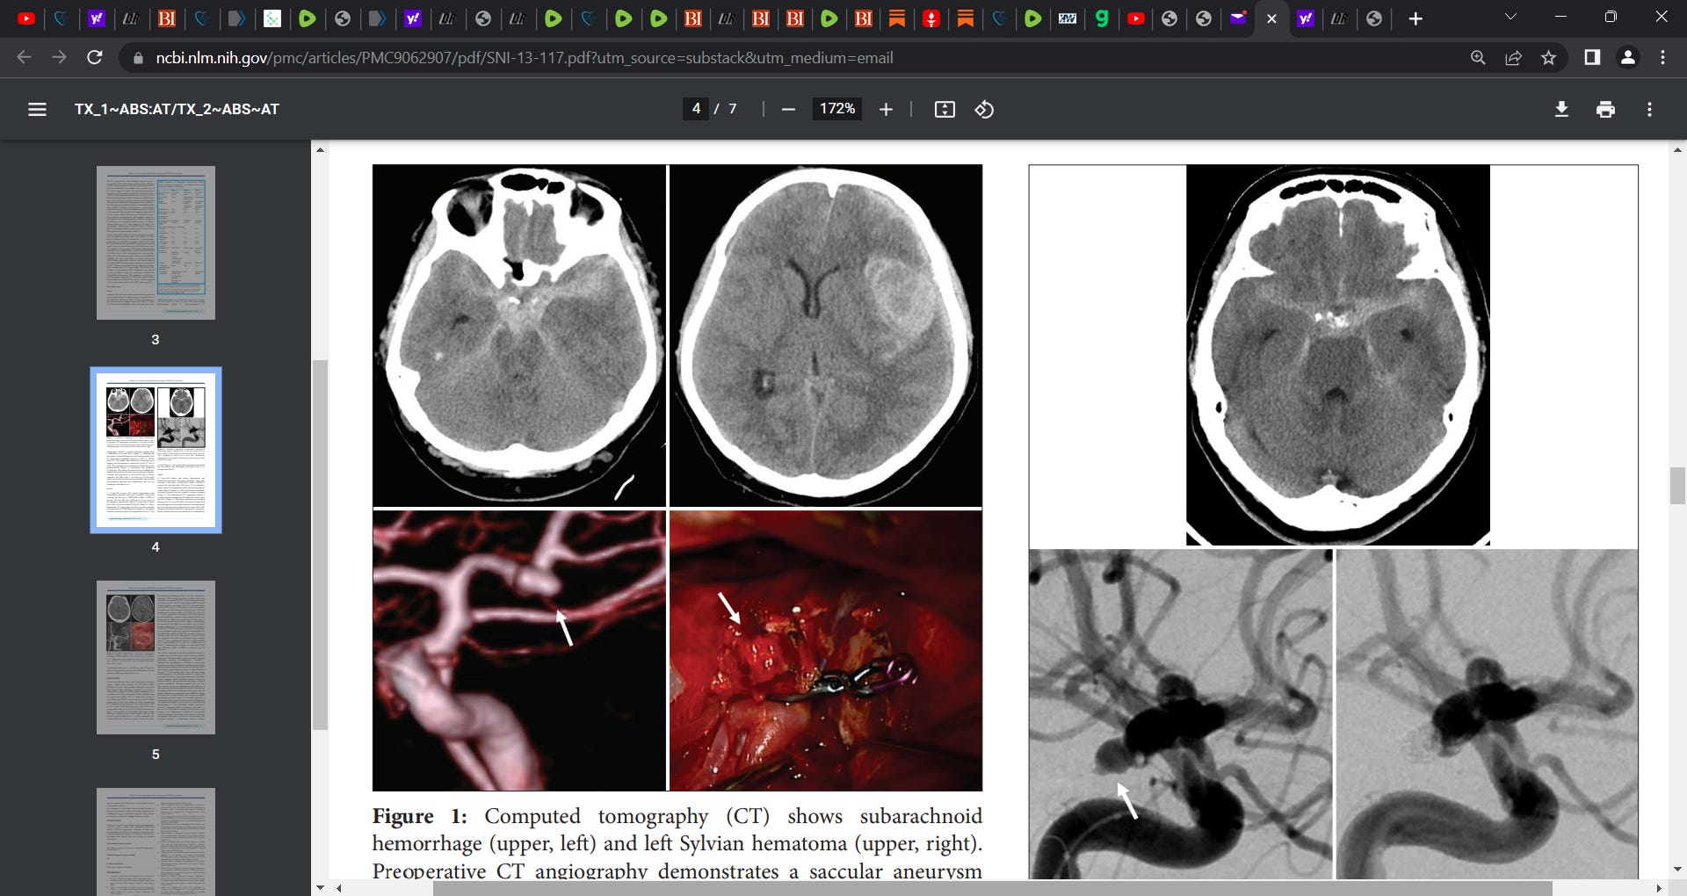This screenshot has height=896, width=1687.
Task: View site information lock icon
Action: 137,58
